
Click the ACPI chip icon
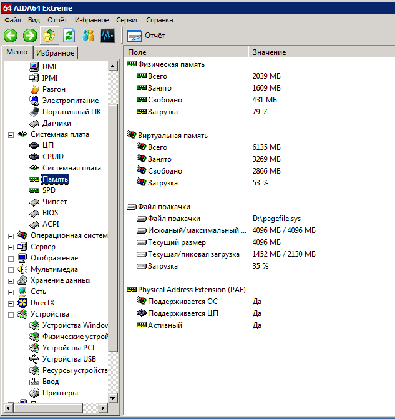coord(34,225)
